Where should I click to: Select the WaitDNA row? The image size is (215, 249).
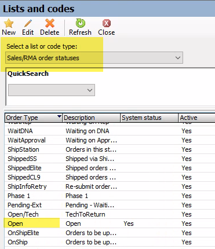(x=110, y=131)
